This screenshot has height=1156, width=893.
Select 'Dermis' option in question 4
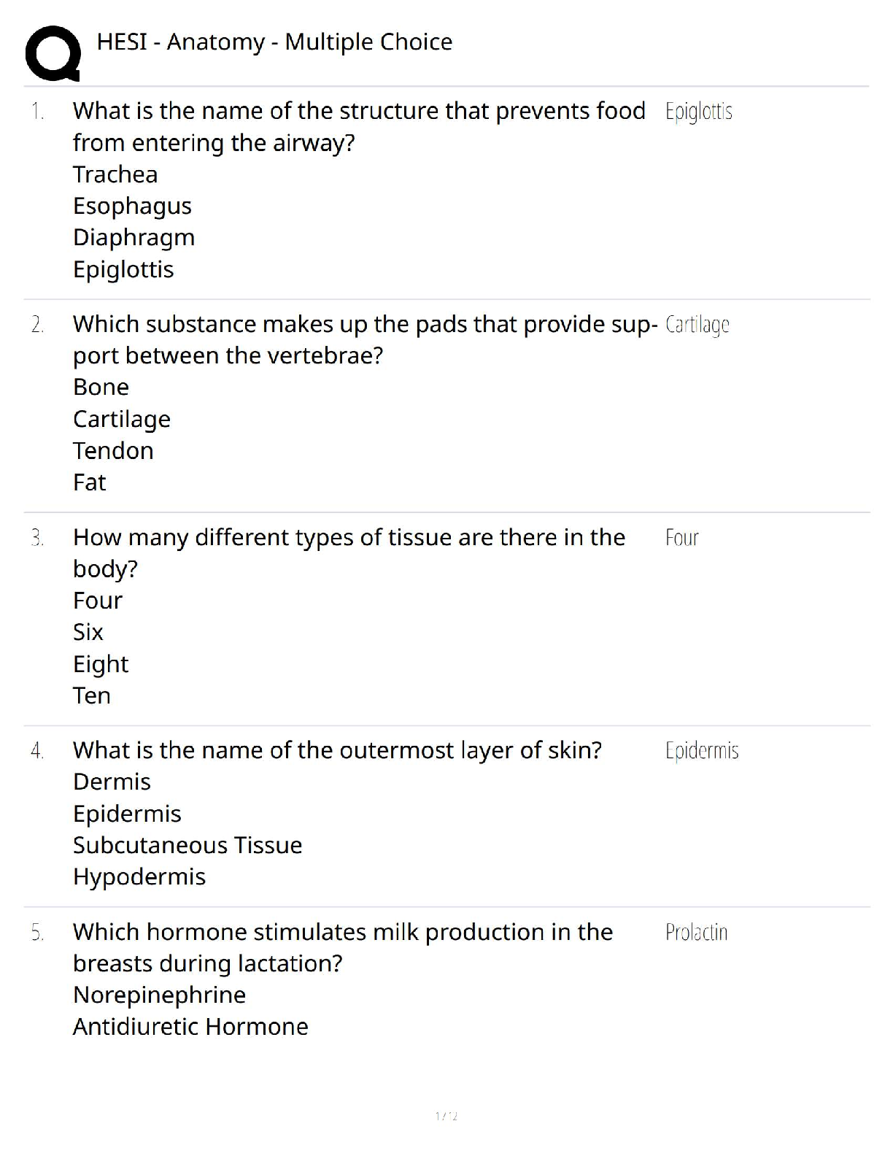112,782
